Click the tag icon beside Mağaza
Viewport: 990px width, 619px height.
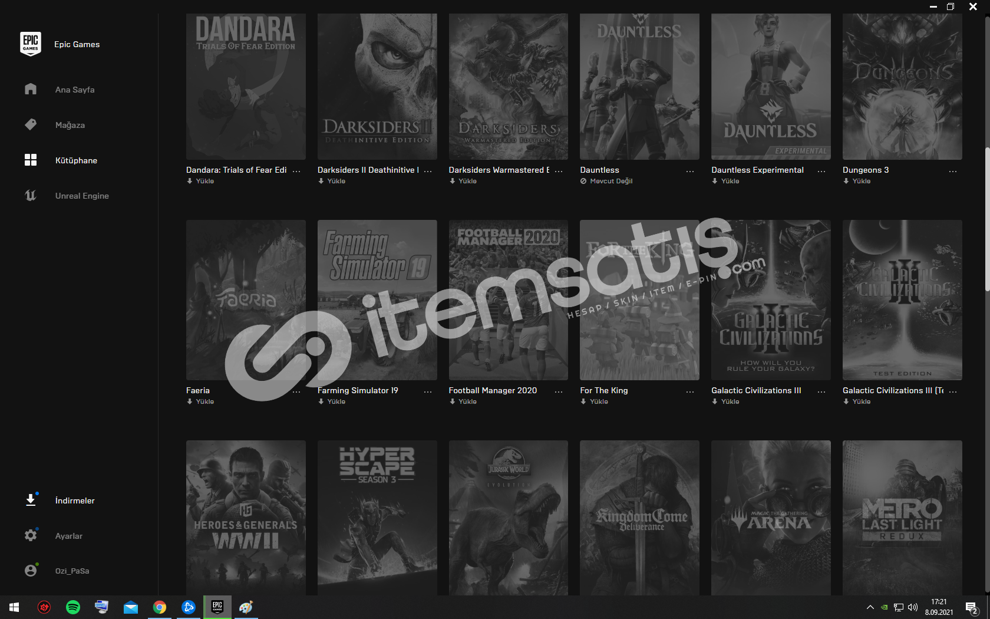(x=31, y=124)
